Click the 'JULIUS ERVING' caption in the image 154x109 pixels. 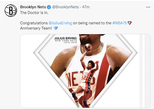[x=66, y=38]
